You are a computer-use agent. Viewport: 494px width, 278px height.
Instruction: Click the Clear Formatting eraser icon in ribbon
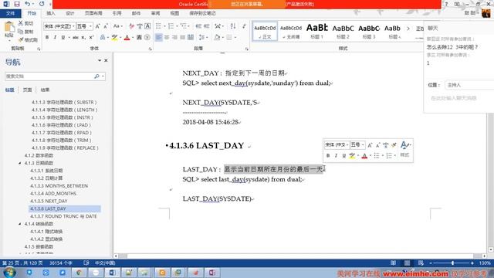coord(132,26)
